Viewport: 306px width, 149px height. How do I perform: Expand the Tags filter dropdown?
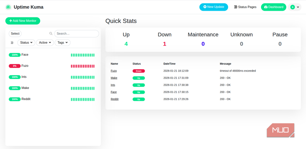coord(62,43)
